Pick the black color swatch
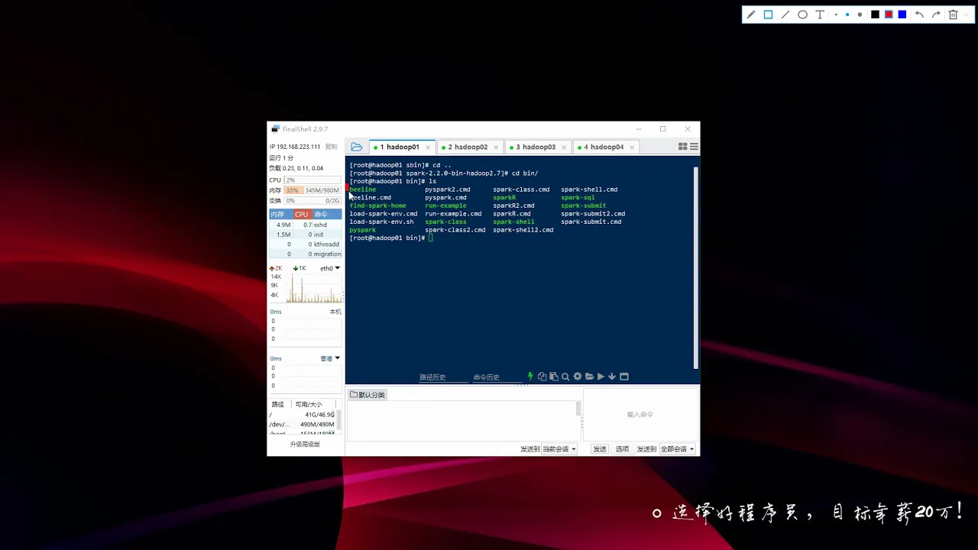Image resolution: width=978 pixels, height=550 pixels. 875,15
